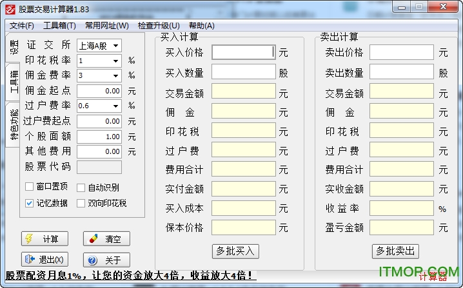Expand the 过户费率 transfer fee dropdown
This screenshot has height=288, width=463.
pyautogui.click(x=115, y=106)
